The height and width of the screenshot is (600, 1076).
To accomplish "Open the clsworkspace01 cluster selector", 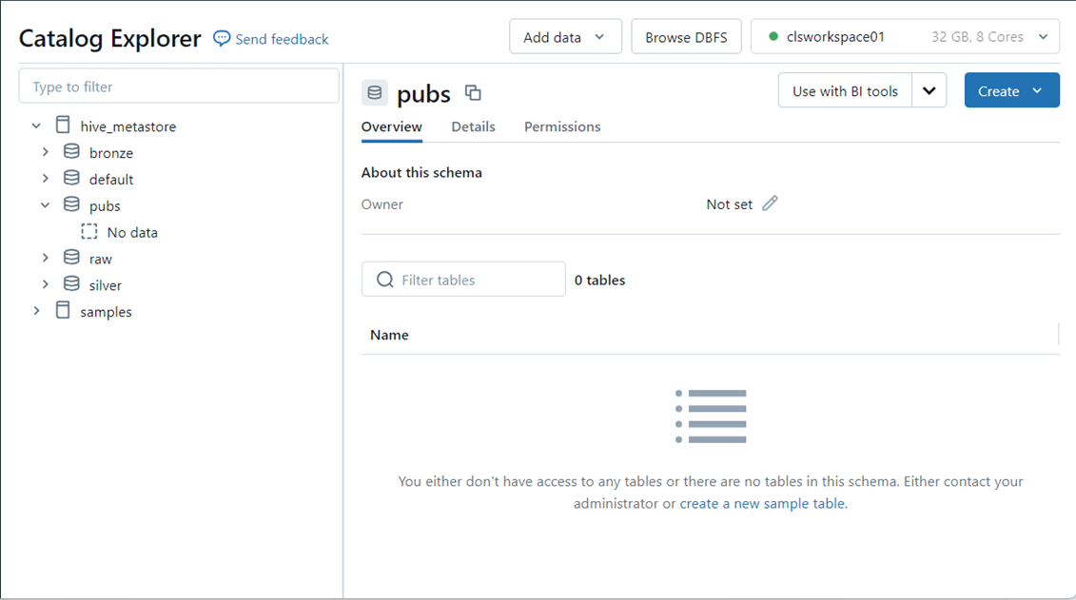I will (x=904, y=37).
